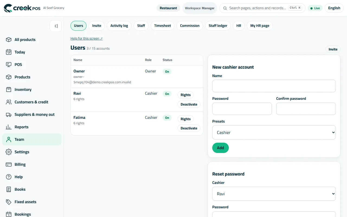Click the Rights button for Fatima
The width and height of the screenshot is (347, 217).
(186, 119)
